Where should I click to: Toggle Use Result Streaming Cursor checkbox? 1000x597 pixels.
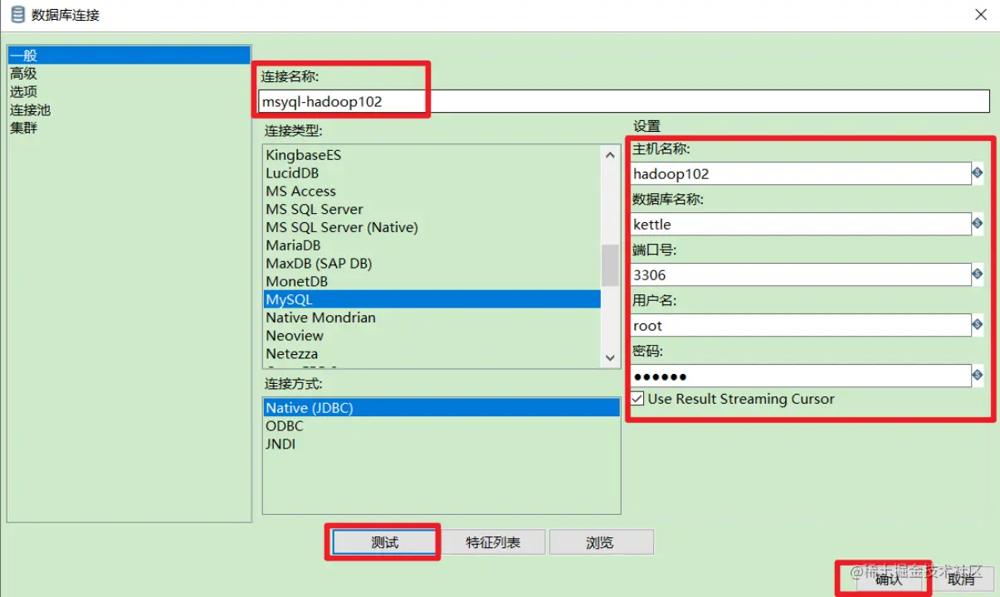click(637, 399)
